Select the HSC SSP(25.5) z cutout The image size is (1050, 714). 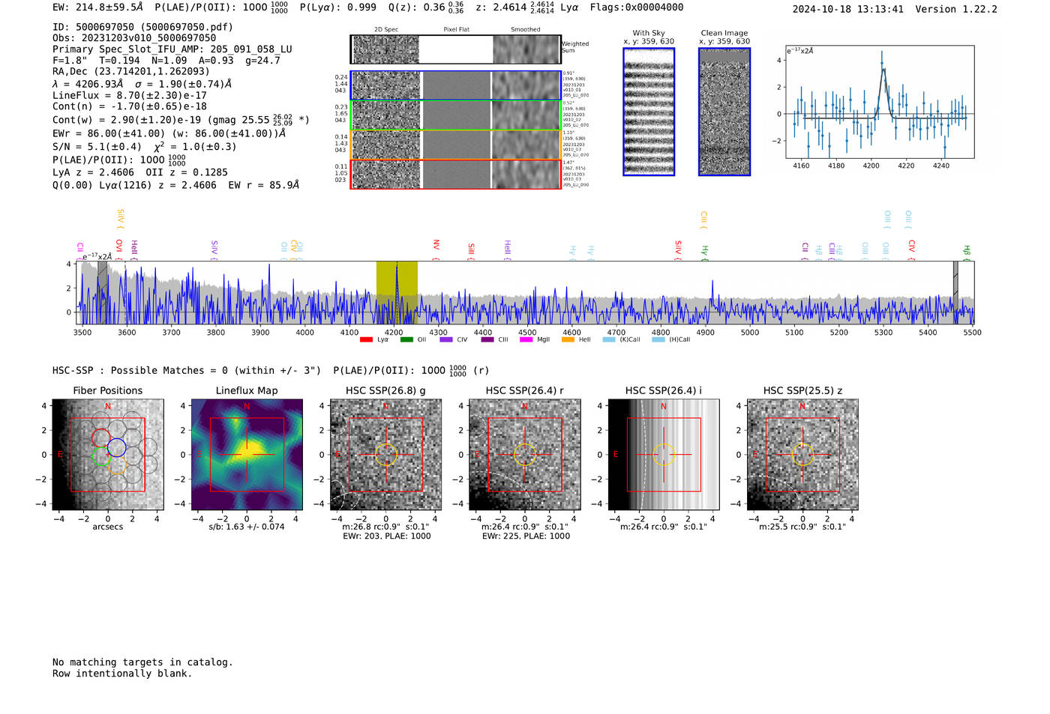point(802,455)
